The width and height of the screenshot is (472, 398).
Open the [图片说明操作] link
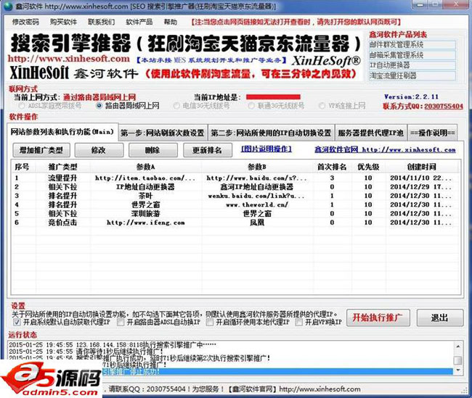pos(266,149)
